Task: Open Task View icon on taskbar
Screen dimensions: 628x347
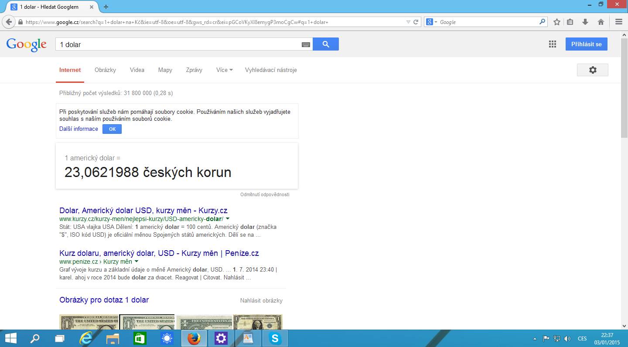Action: (x=59, y=338)
